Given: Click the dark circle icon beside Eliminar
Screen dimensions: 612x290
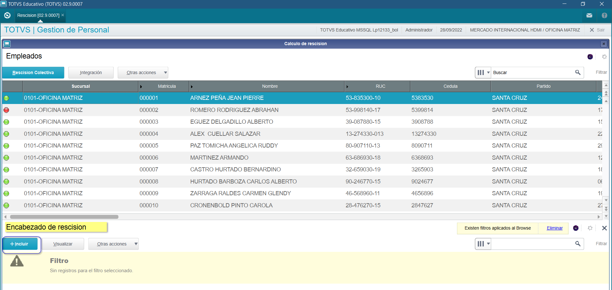Looking at the screenshot, I should pos(576,228).
